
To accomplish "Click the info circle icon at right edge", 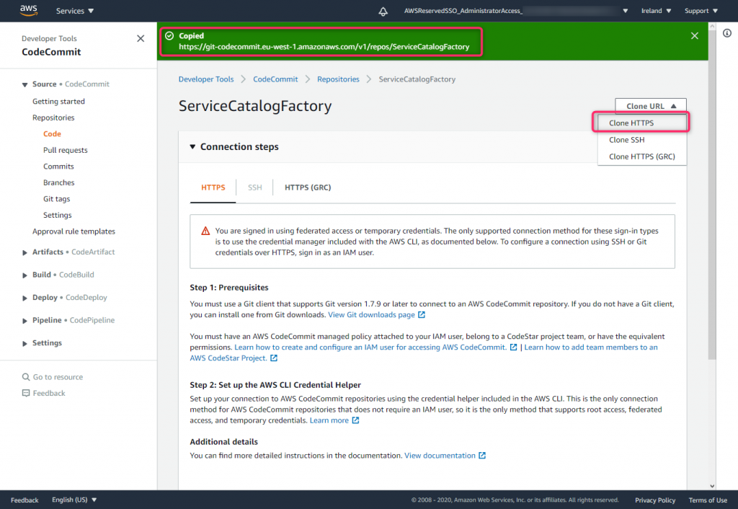I will click(x=727, y=33).
